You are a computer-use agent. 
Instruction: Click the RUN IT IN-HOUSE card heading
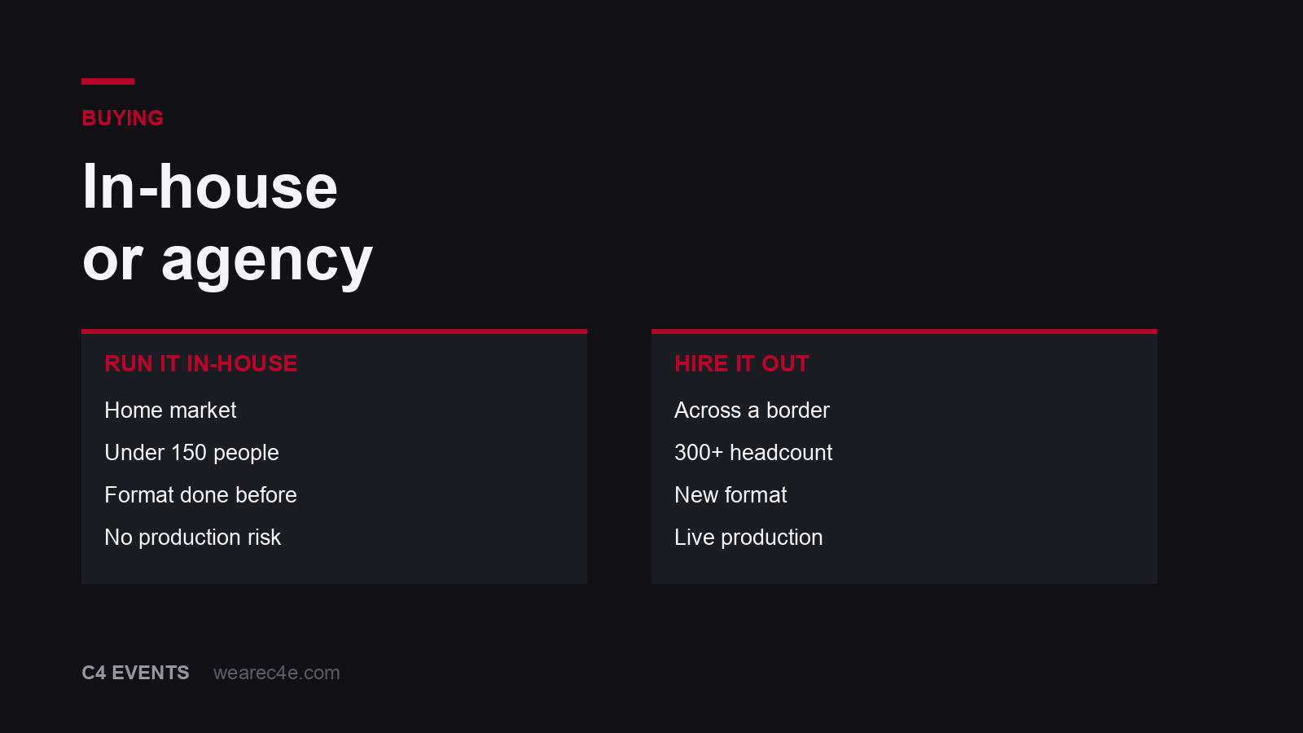[201, 363]
